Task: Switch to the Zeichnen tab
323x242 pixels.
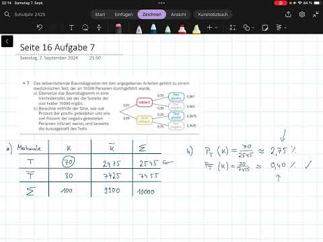Action: pos(152,14)
